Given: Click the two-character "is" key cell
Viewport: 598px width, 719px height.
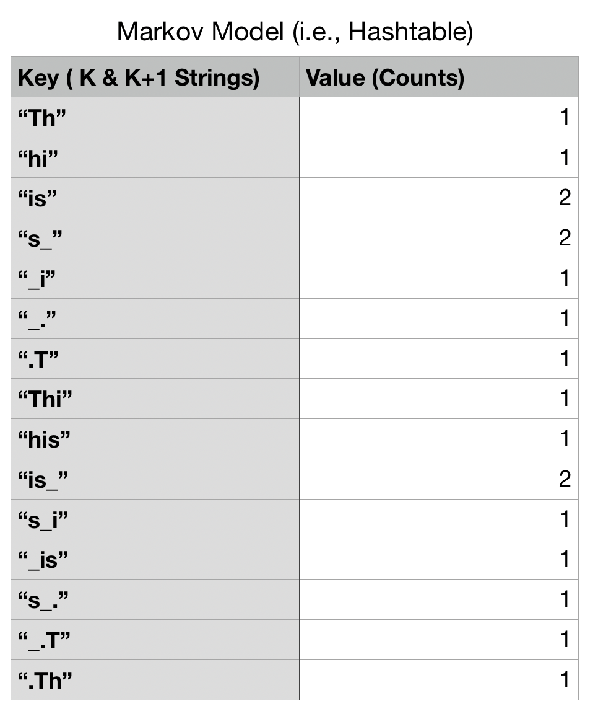Looking at the screenshot, I should coord(38,198).
